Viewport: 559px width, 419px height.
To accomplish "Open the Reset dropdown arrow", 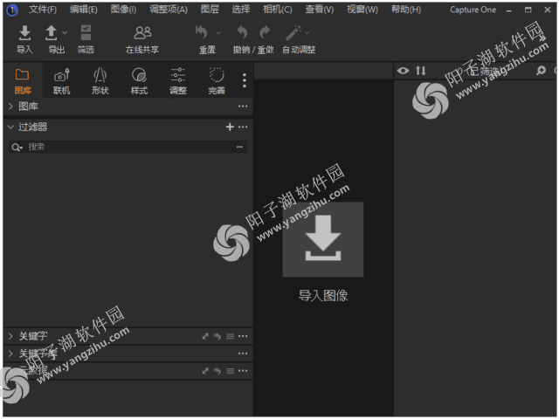I will 218,33.
